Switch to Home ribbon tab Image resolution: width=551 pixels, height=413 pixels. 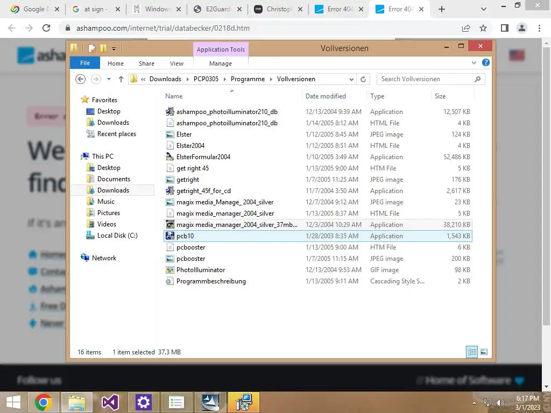pyautogui.click(x=116, y=63)
